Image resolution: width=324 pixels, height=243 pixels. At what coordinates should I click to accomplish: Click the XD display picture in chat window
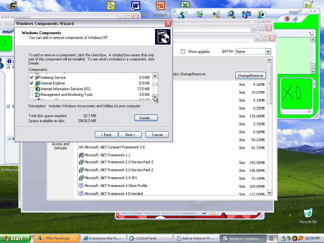pos(296,93)
